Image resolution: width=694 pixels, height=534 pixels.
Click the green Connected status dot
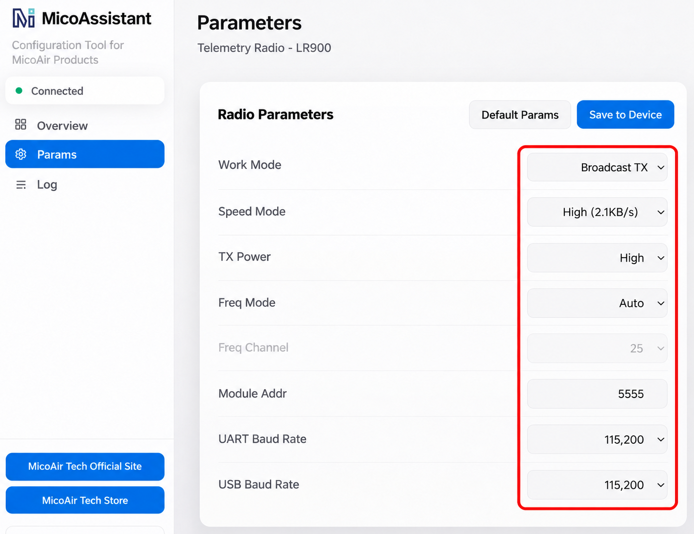19,91
